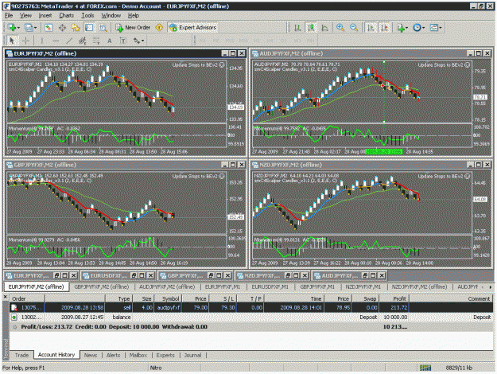This screenshot has height=374, width=497.
Task: Select the EURUSDFXF,M1 chart tab
Action: click(x=270, y=286)
